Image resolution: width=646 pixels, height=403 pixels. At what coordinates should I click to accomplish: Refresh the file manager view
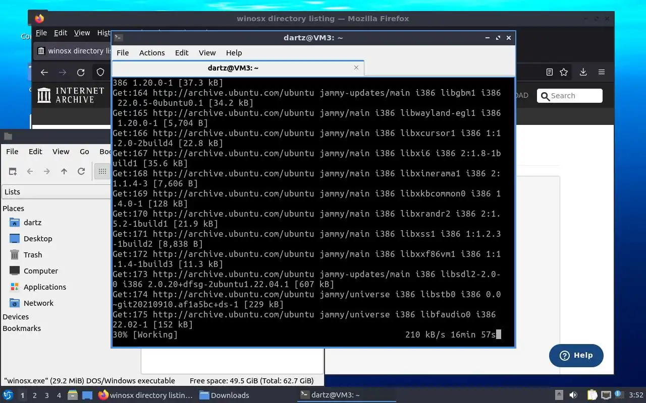81,171
